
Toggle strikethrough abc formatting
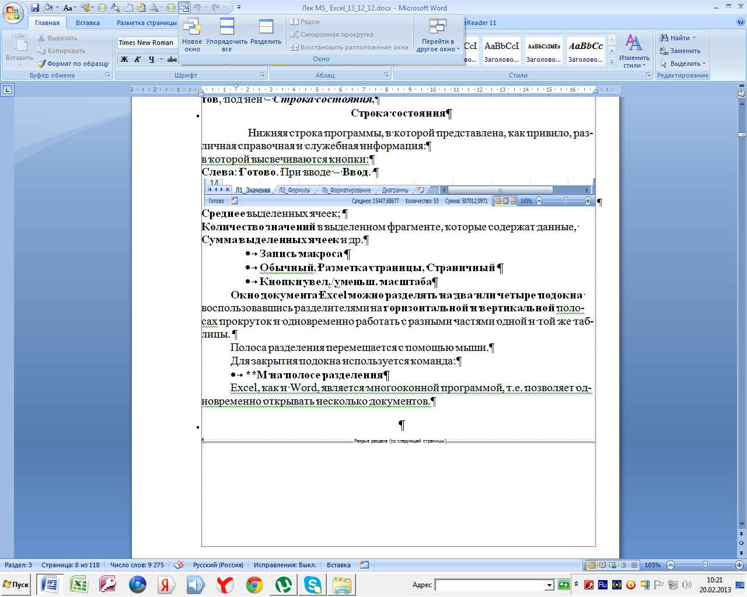(x=172, y=59)
